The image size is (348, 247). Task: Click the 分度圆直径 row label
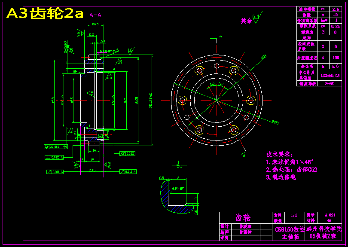307,58
